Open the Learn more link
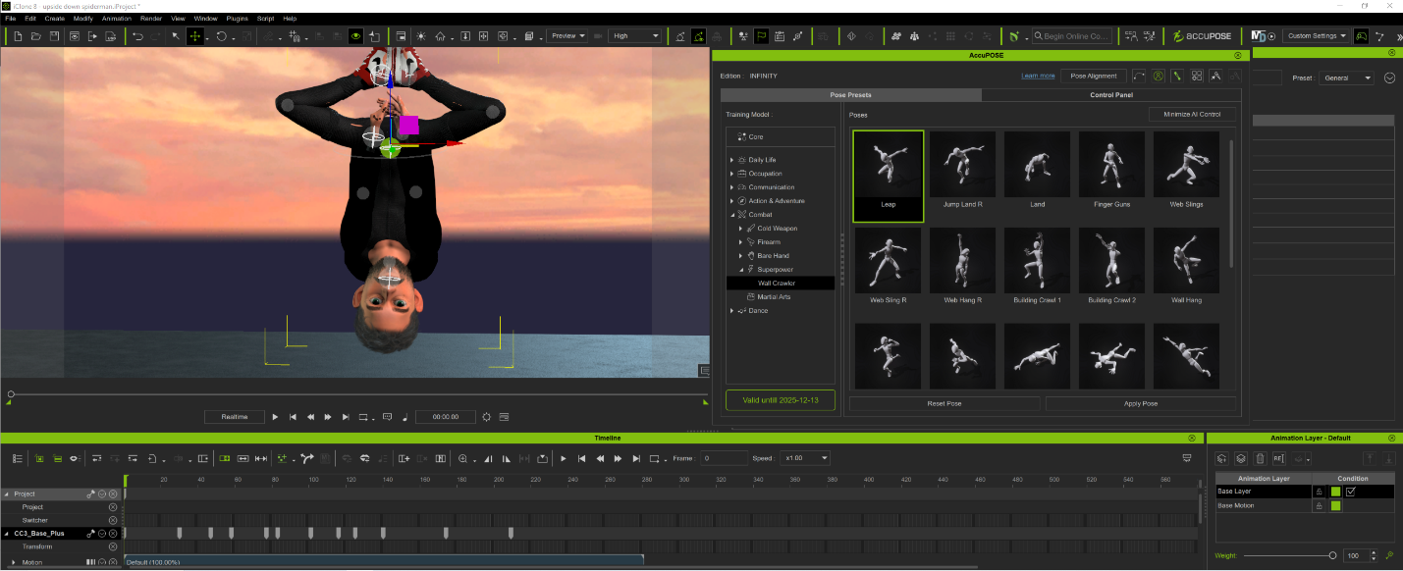Screen dimensions: 1403x571 pos(1038,76)
